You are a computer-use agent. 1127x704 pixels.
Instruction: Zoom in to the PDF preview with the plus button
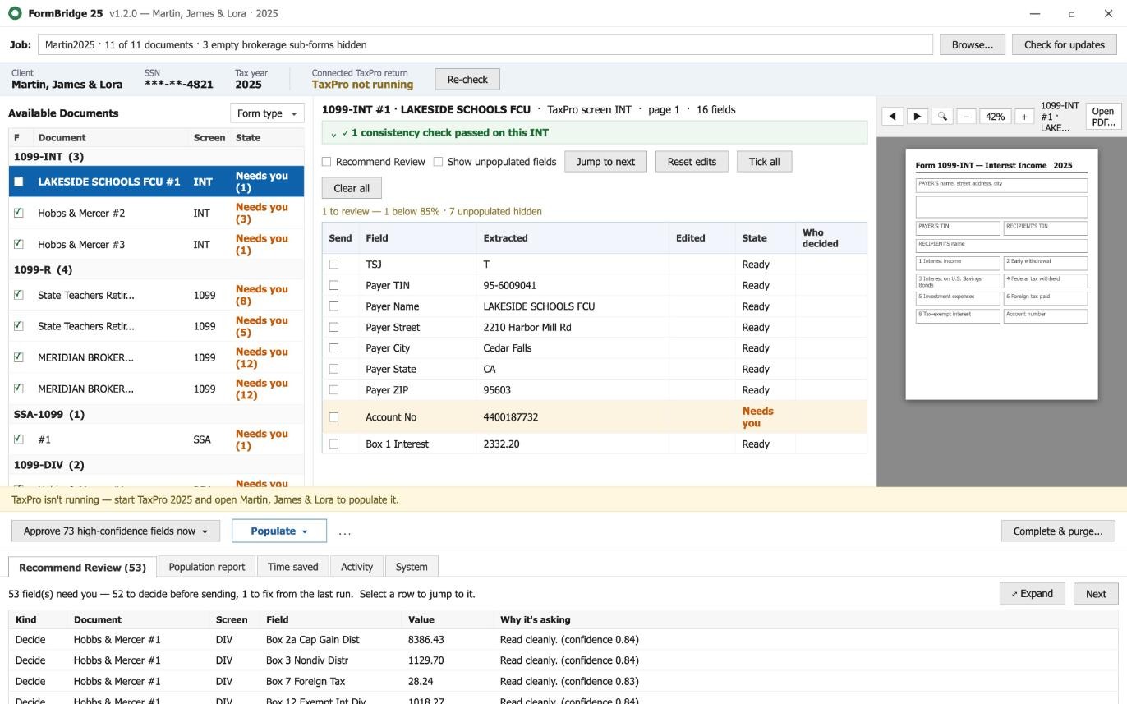pyautogui.click(x=1024, y=117)
